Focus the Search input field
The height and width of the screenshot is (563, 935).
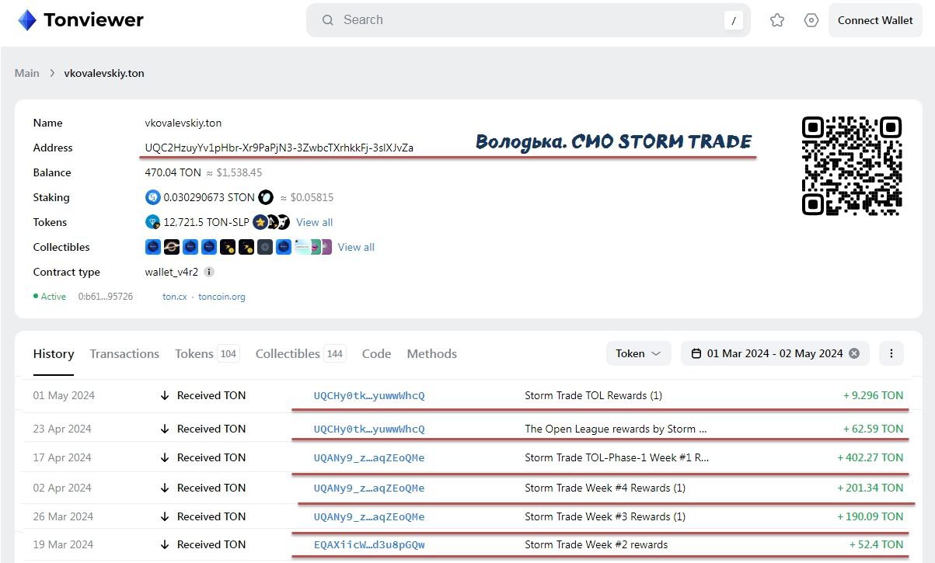[x=529, y=20]
